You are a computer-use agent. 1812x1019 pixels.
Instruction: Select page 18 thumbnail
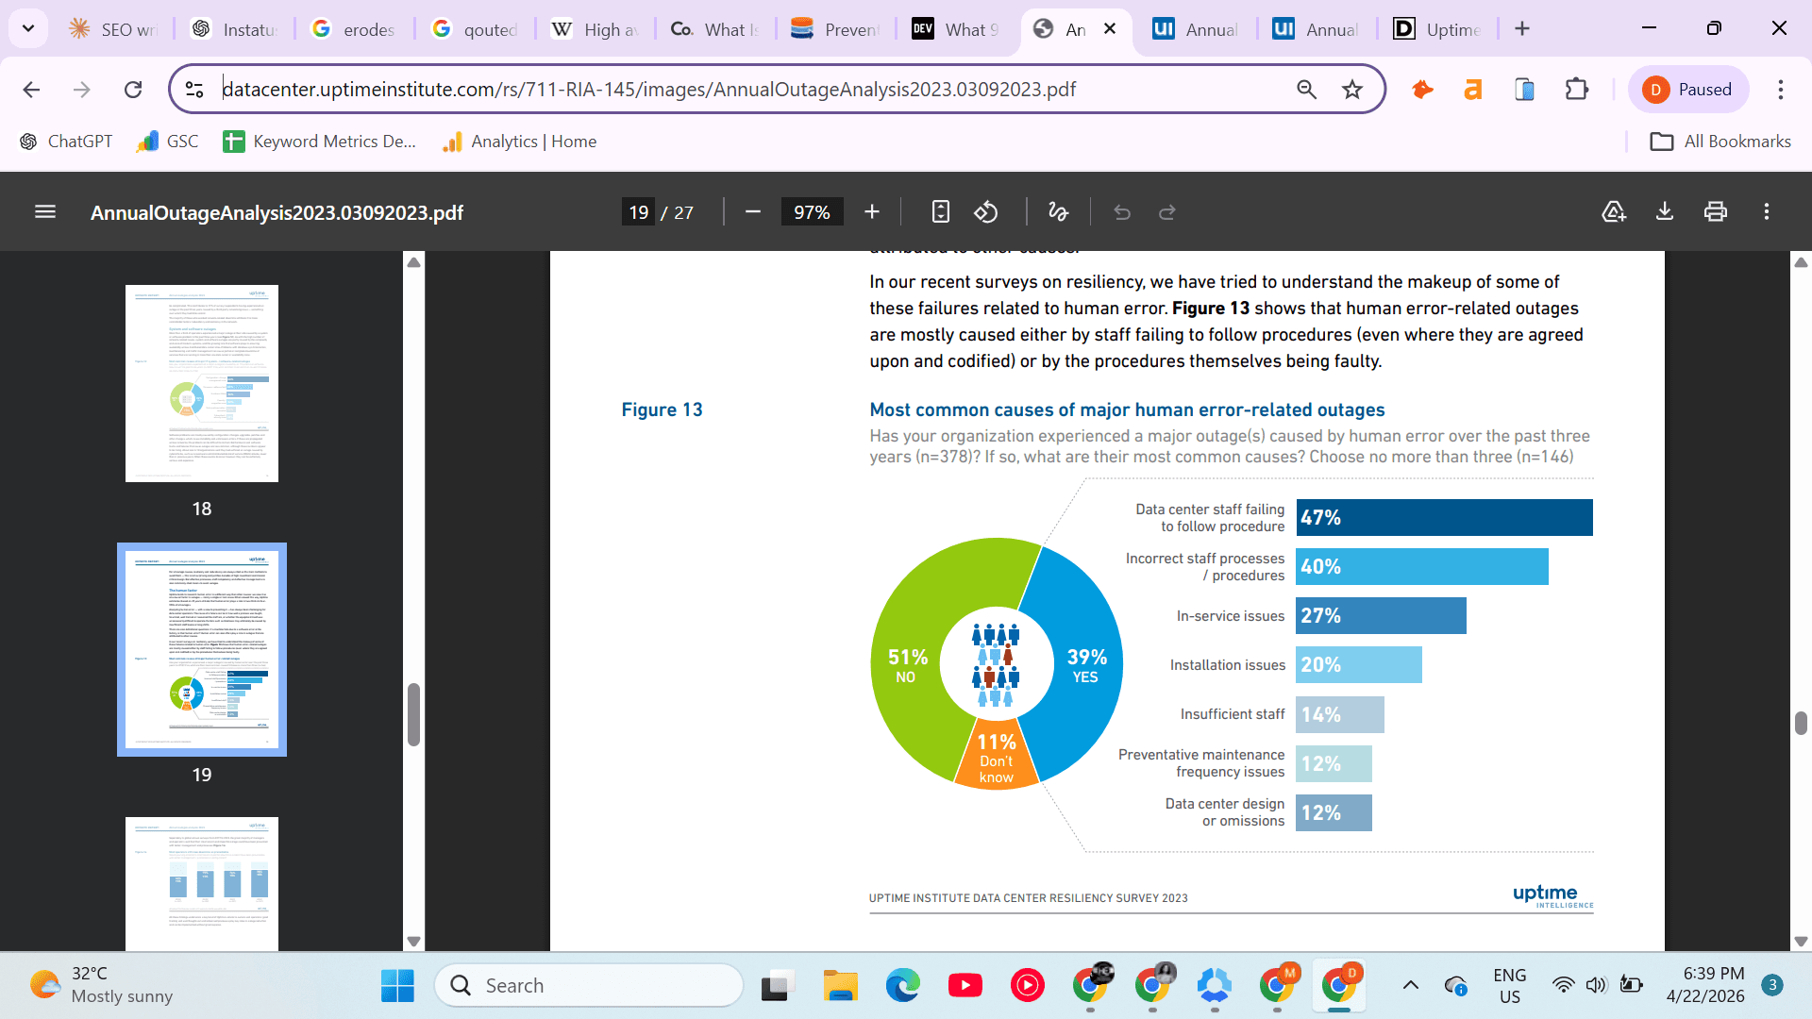pos(202,383)
